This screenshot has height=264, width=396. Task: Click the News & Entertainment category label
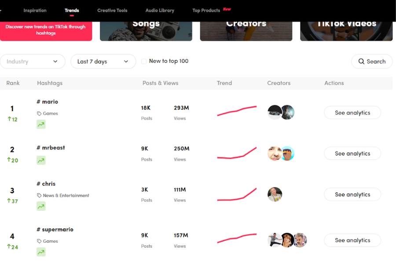(66, 195)
